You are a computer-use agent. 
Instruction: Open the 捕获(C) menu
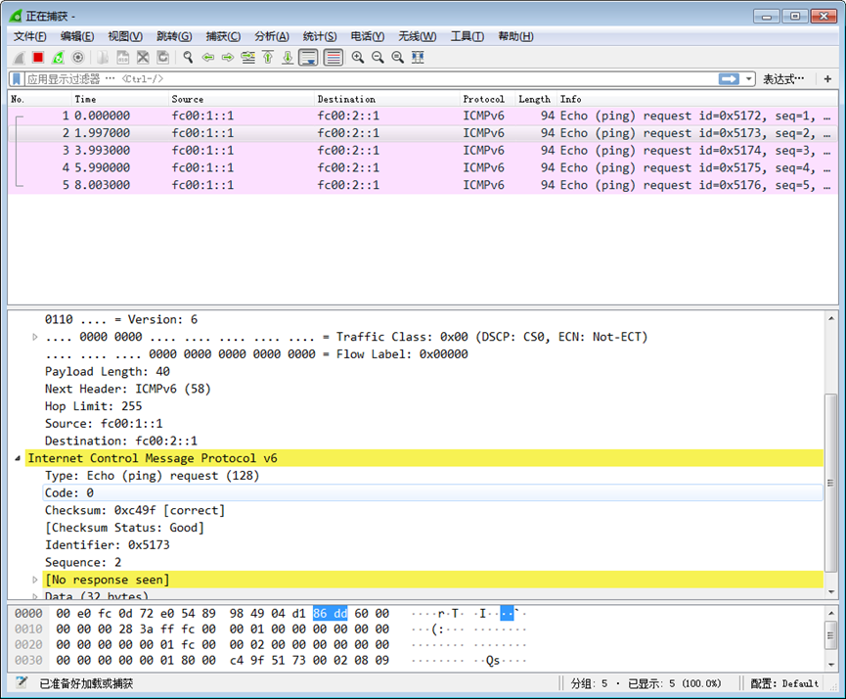point(223,36)
